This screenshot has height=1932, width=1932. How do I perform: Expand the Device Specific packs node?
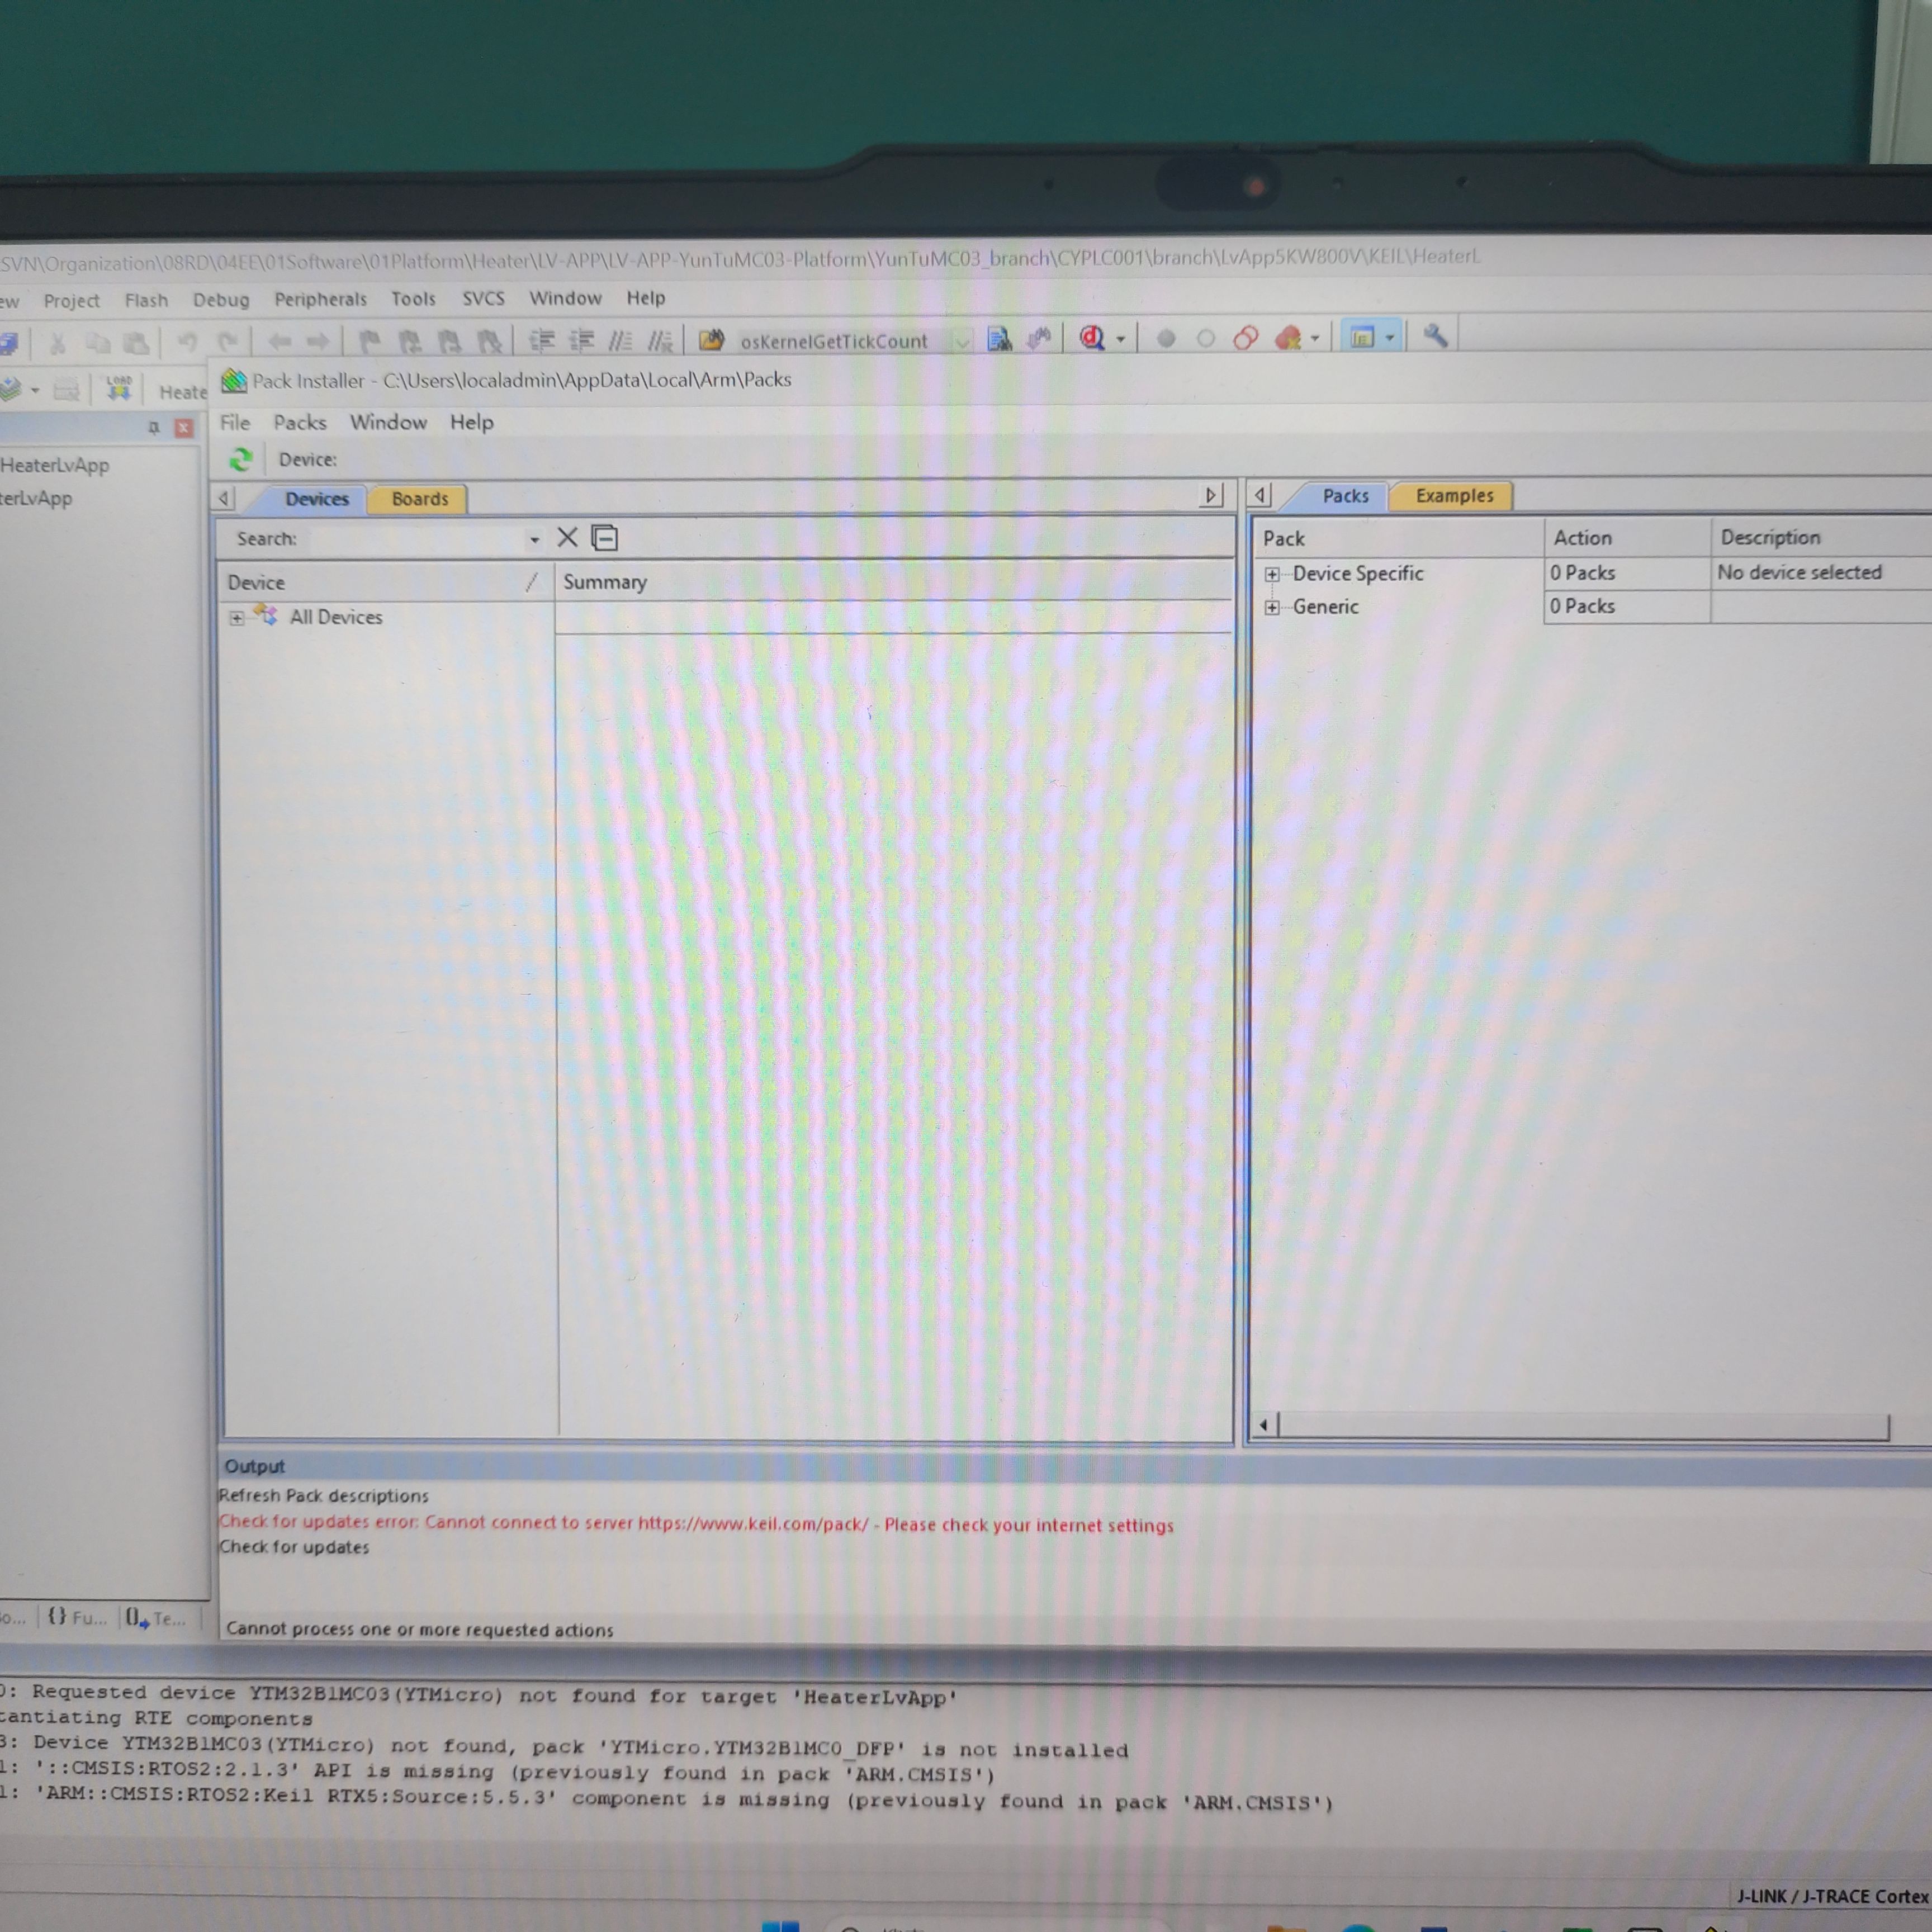pos(1272,574)
